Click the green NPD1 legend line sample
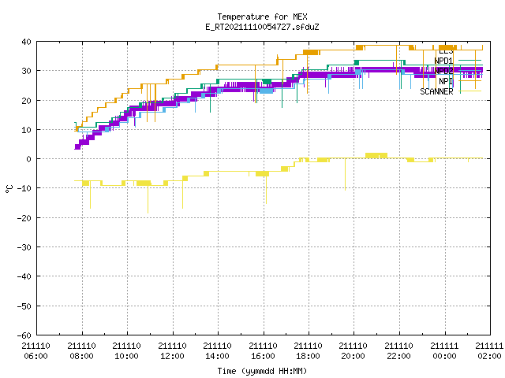 point(470,60)
